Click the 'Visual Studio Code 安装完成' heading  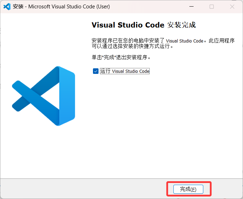[x=144, y=25]
